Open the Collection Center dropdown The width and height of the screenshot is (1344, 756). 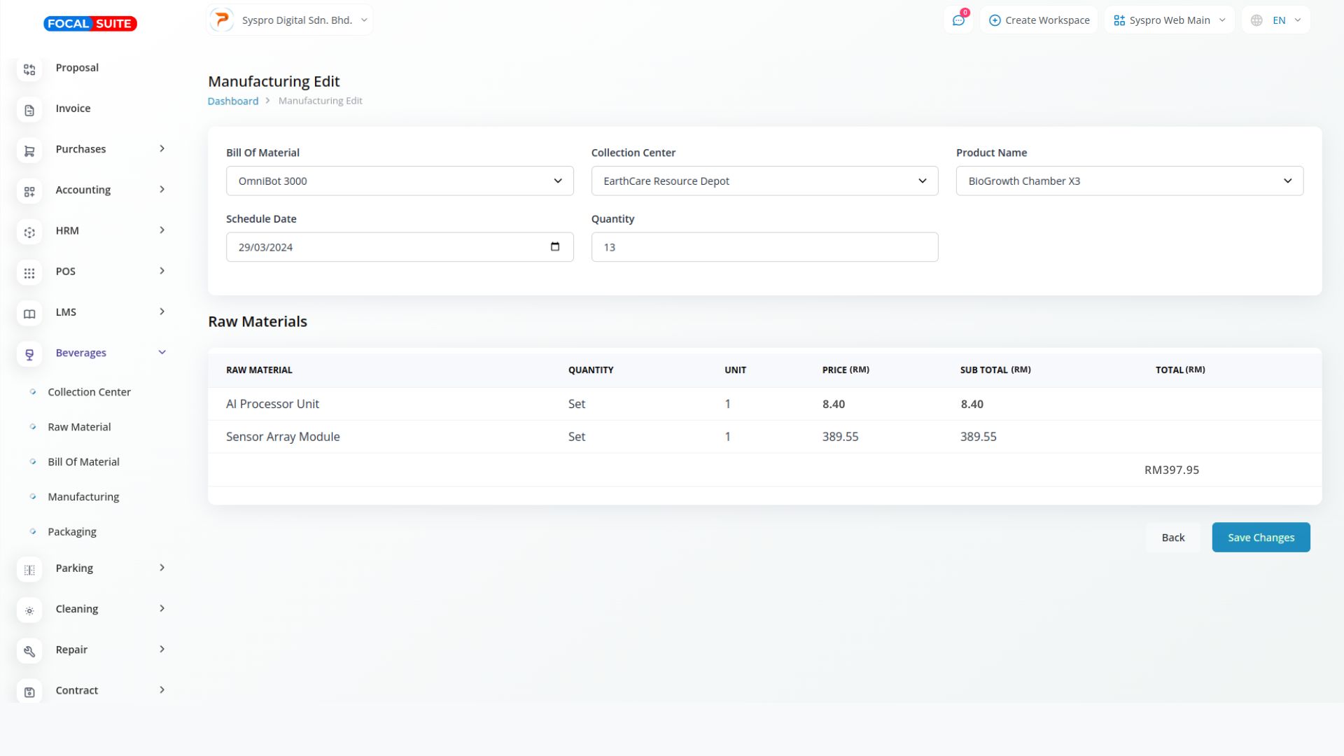(764, 181)
